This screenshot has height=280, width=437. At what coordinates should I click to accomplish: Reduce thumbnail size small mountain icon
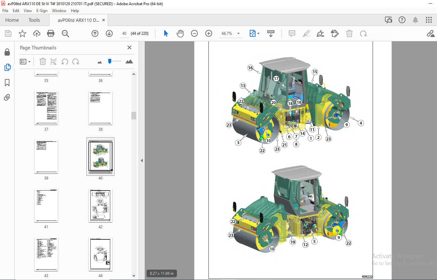[99, 62]
